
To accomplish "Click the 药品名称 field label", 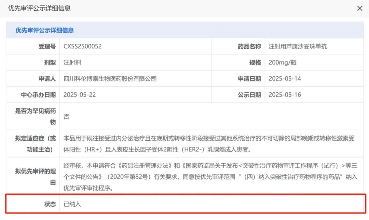I will tap(249, 47).
